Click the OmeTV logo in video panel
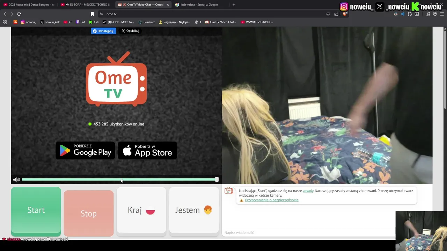Image resolution: width=447 pixels, height=251 pixels. [x=116, y=79]
